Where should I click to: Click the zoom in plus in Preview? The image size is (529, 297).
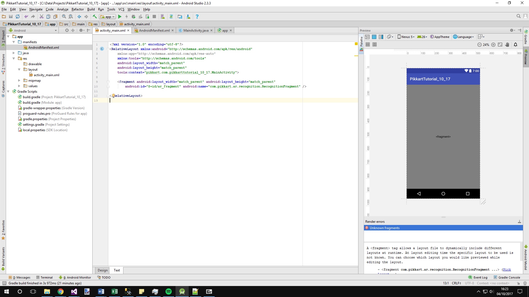pyautogui.click(x=493, y=45)
